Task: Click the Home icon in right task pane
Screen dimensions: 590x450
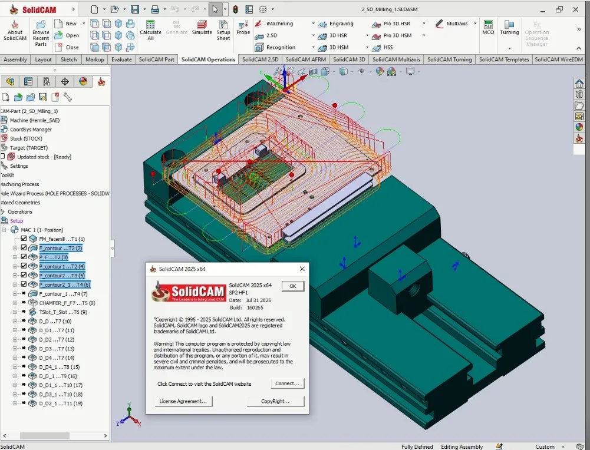Action: (x=579, y=83)
